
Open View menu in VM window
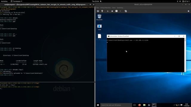pos(114,8)
